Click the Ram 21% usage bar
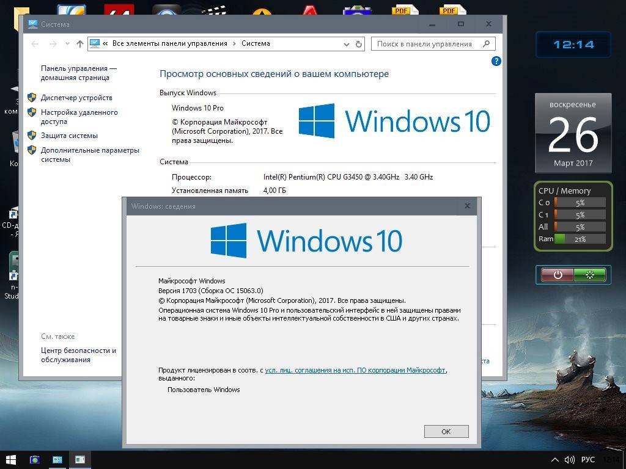Image resolution: width=626 pixels, height=469 pixels. (580, 239)
